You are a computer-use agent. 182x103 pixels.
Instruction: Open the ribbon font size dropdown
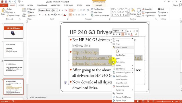57,10
